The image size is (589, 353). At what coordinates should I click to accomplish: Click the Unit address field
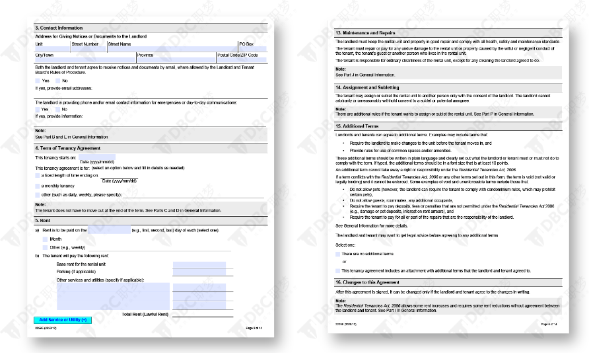[52, 49]
